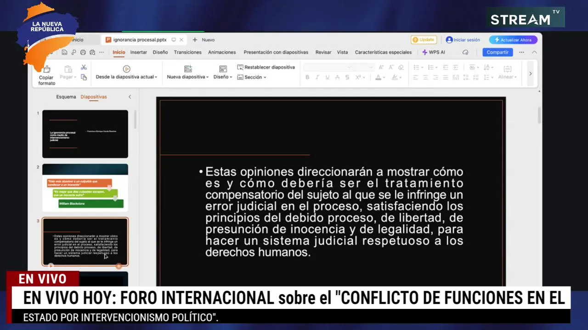Click the play icon for current slide show

coord(126,69)
